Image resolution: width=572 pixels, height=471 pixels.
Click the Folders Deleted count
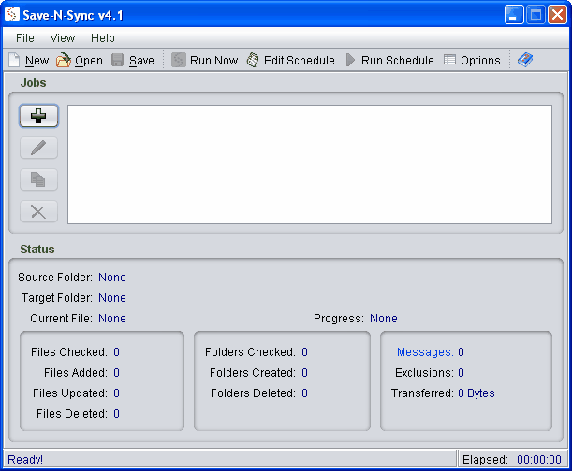coord(304,393)
